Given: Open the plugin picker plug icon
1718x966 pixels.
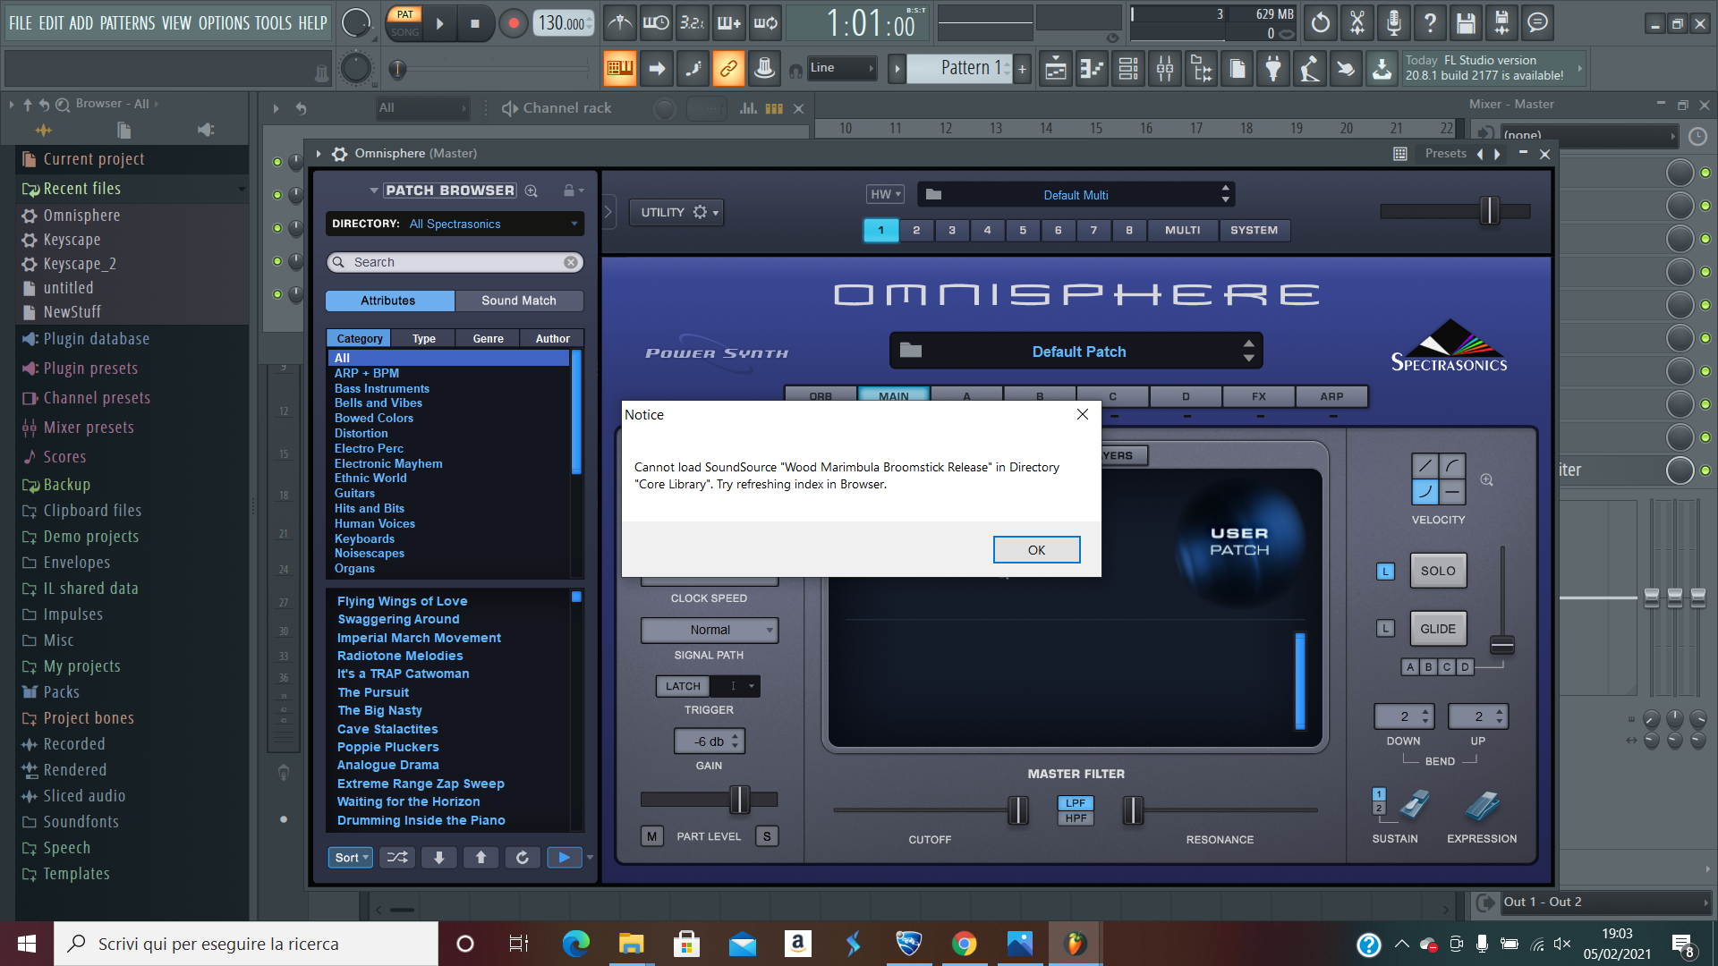Looking at the screenshot, I should 1273,68.
